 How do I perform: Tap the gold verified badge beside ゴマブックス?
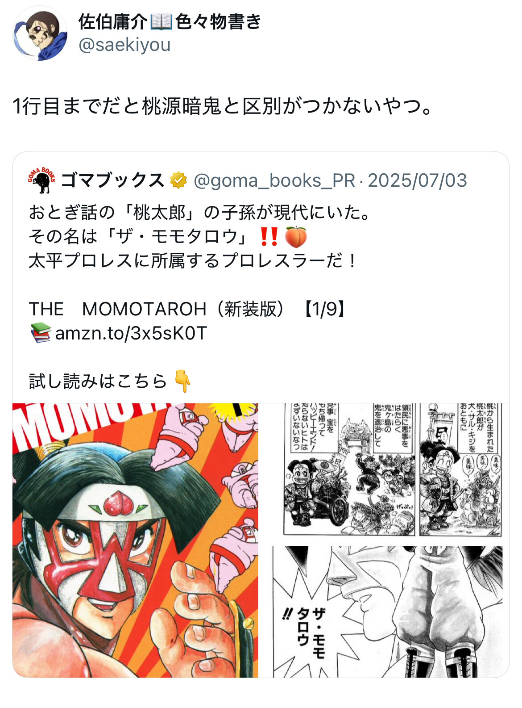pos(178,180)
